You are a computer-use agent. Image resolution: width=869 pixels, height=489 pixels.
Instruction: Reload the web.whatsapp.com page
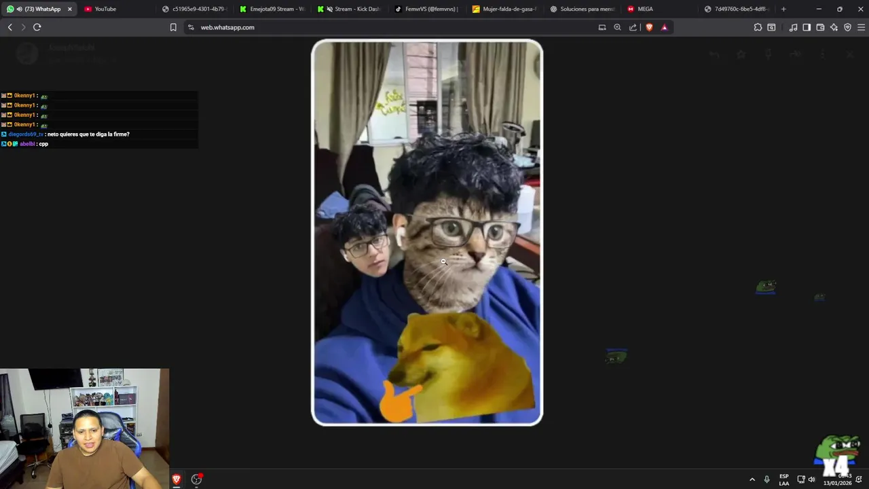point(37,27)
